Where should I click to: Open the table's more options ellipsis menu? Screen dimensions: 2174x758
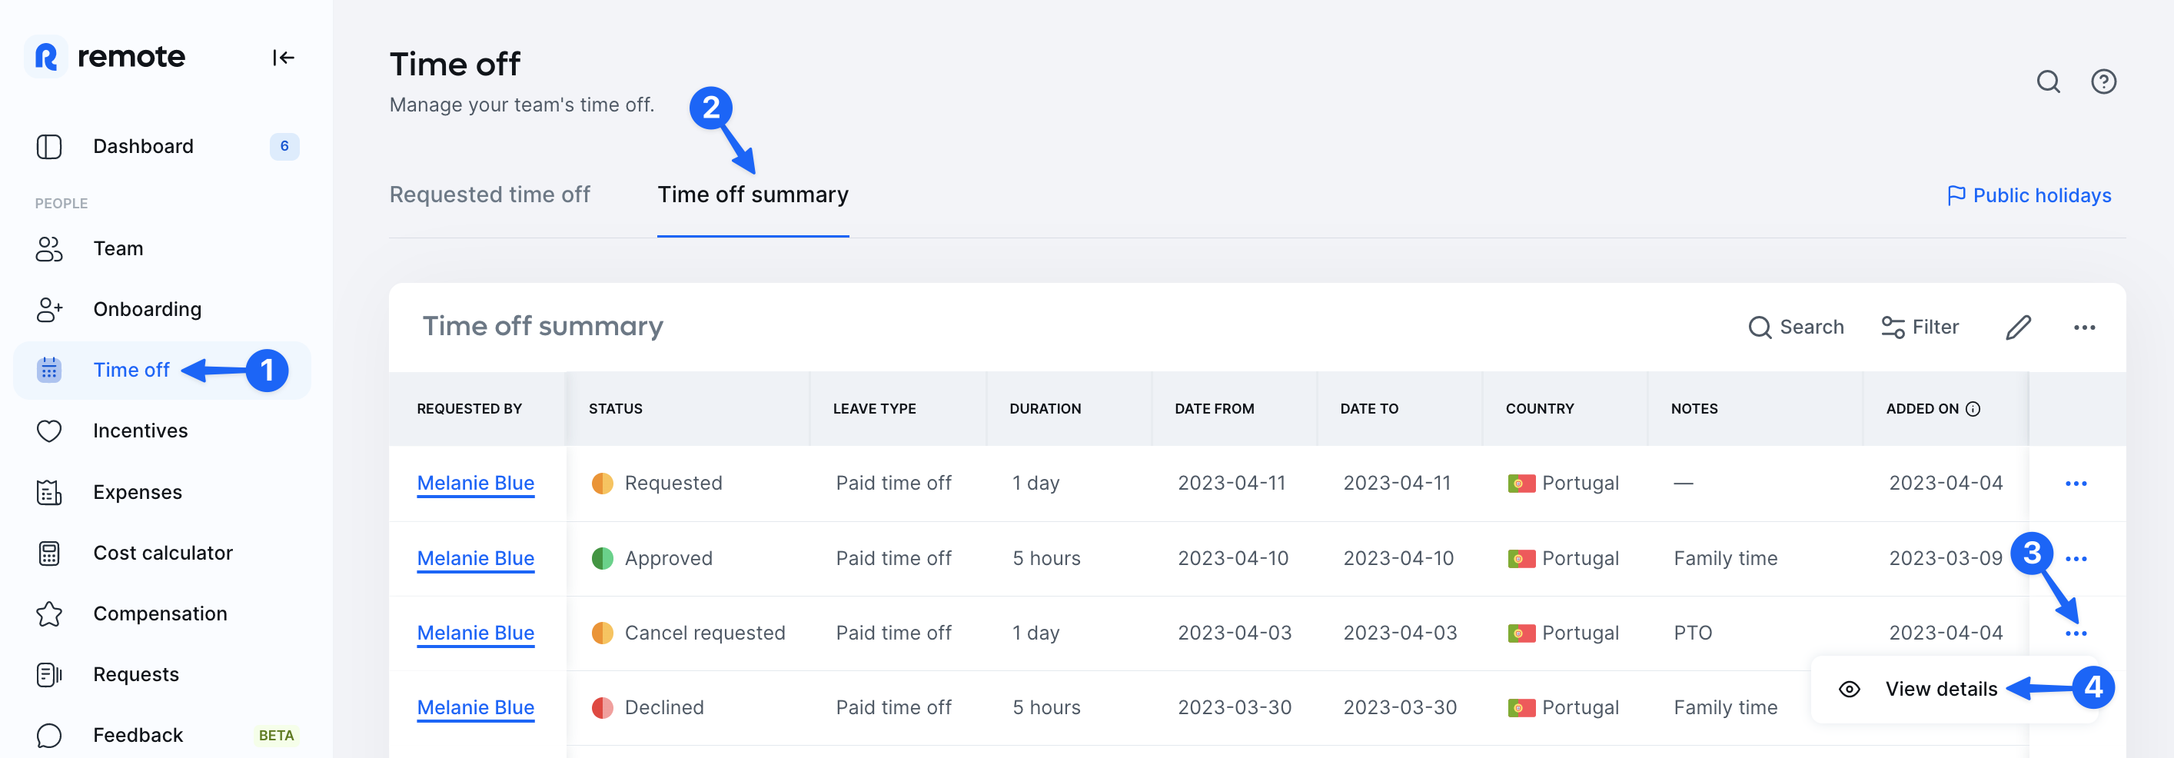pos(2085,327)
